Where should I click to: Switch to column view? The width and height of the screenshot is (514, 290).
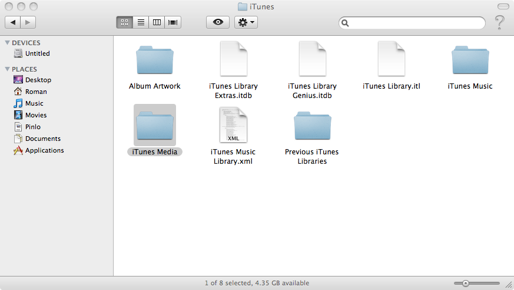pyautogui.click(x=157, y=22)
